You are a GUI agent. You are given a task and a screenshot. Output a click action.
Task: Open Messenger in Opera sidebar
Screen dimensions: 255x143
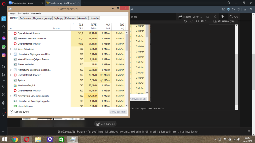[x=4, y=38]
